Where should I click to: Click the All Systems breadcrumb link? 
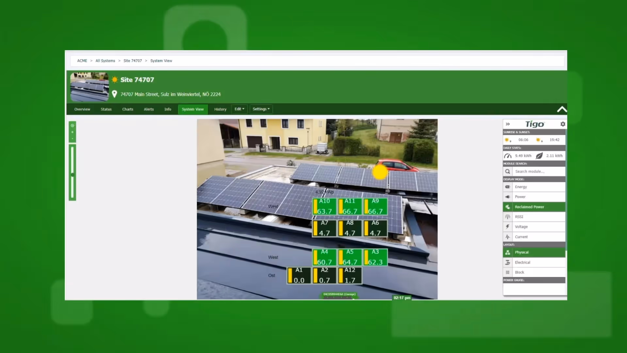pyautogui.click(x=105, y=61)
